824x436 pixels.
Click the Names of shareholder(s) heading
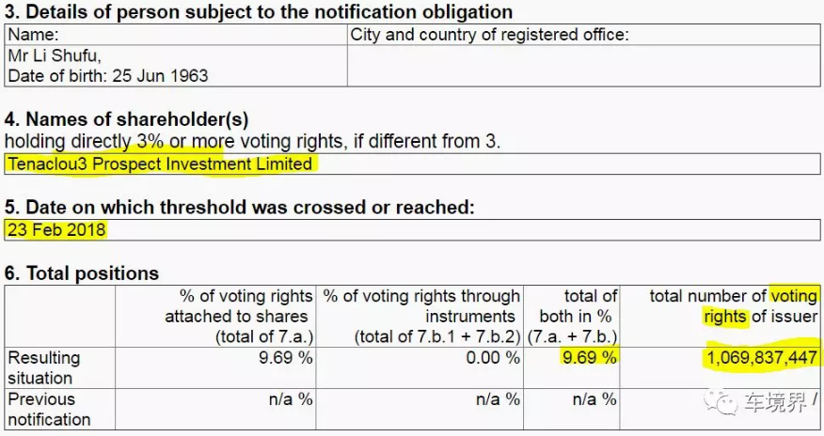coord(127,119)
